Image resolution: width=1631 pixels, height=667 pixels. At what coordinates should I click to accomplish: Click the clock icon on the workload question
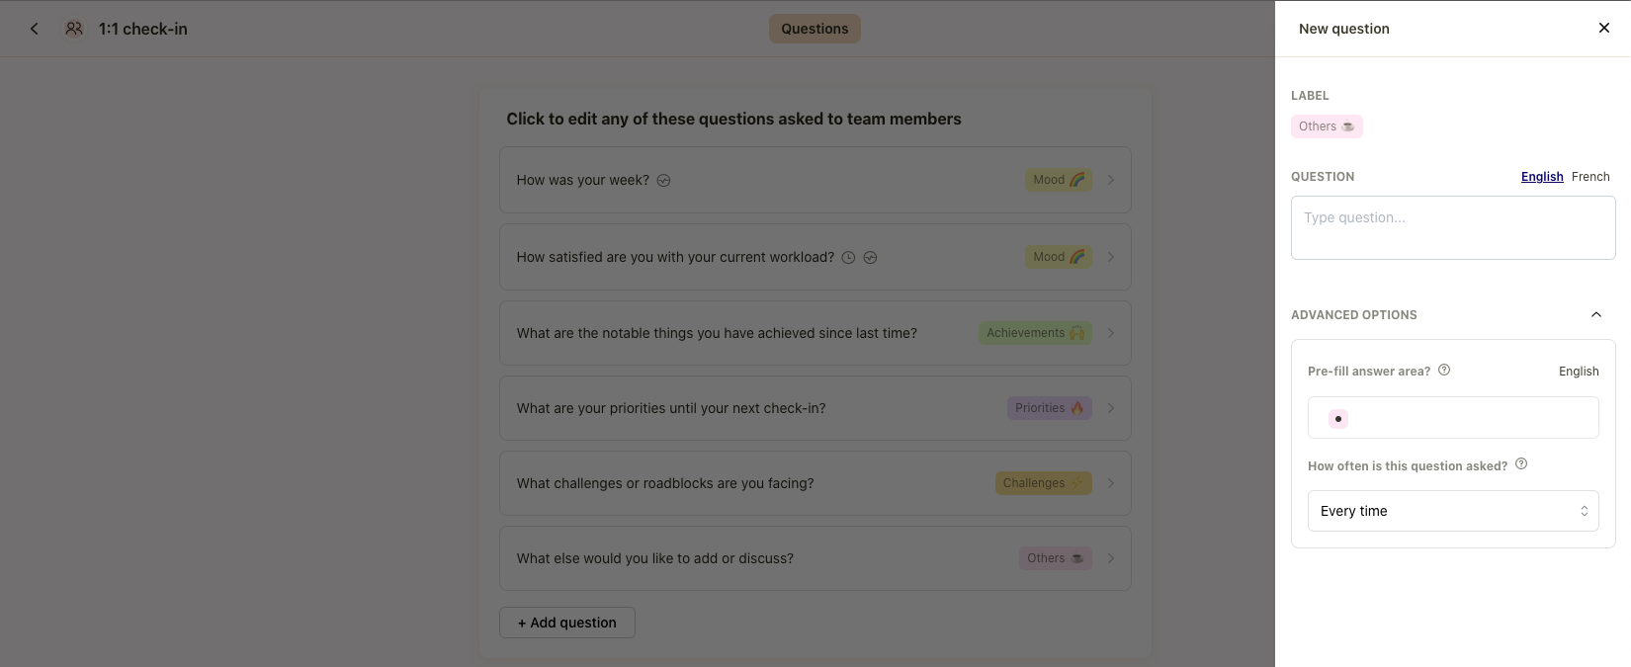[x=848, y=258]
